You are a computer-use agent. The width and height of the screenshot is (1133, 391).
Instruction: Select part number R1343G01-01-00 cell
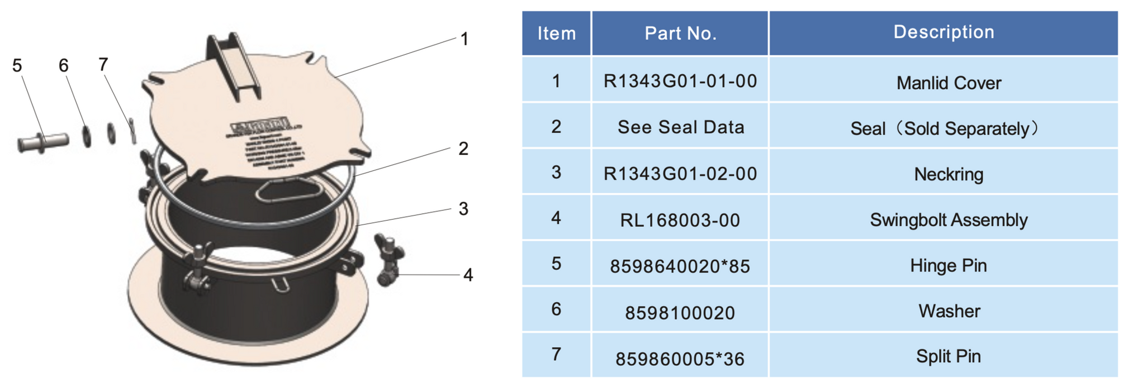(680, 82)
